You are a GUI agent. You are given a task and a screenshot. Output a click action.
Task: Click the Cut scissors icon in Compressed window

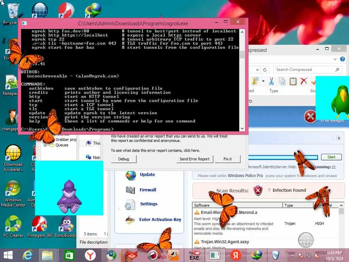271,81
